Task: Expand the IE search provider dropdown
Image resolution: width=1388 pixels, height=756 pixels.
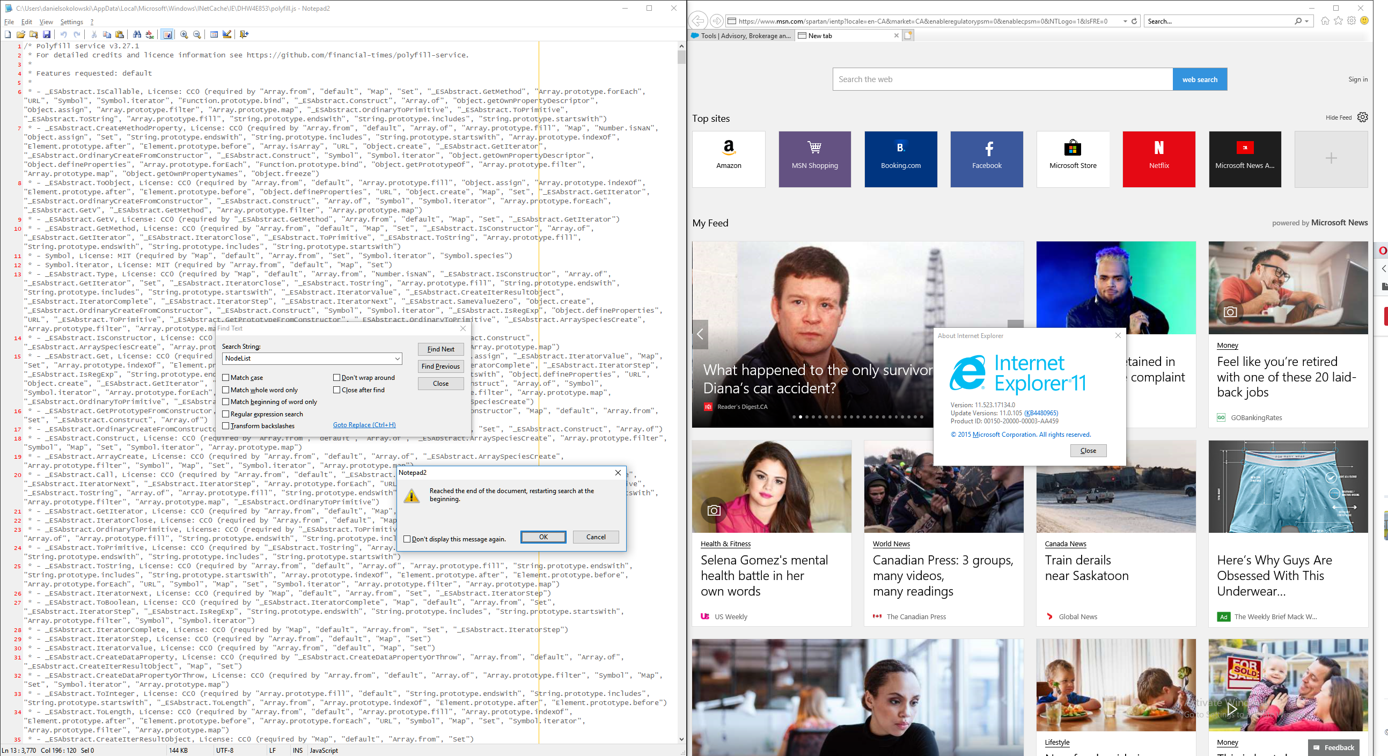Action: (x=1306, y=21)
